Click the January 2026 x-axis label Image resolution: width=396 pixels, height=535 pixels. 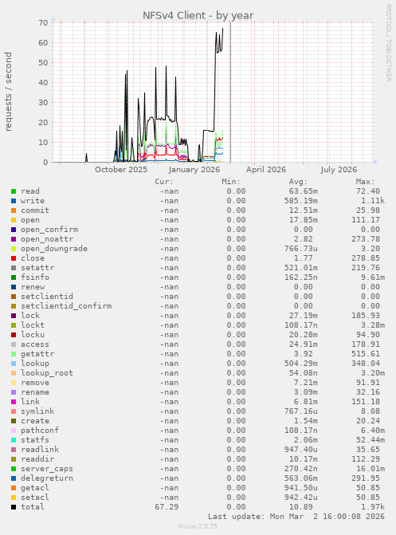(194, 170)
